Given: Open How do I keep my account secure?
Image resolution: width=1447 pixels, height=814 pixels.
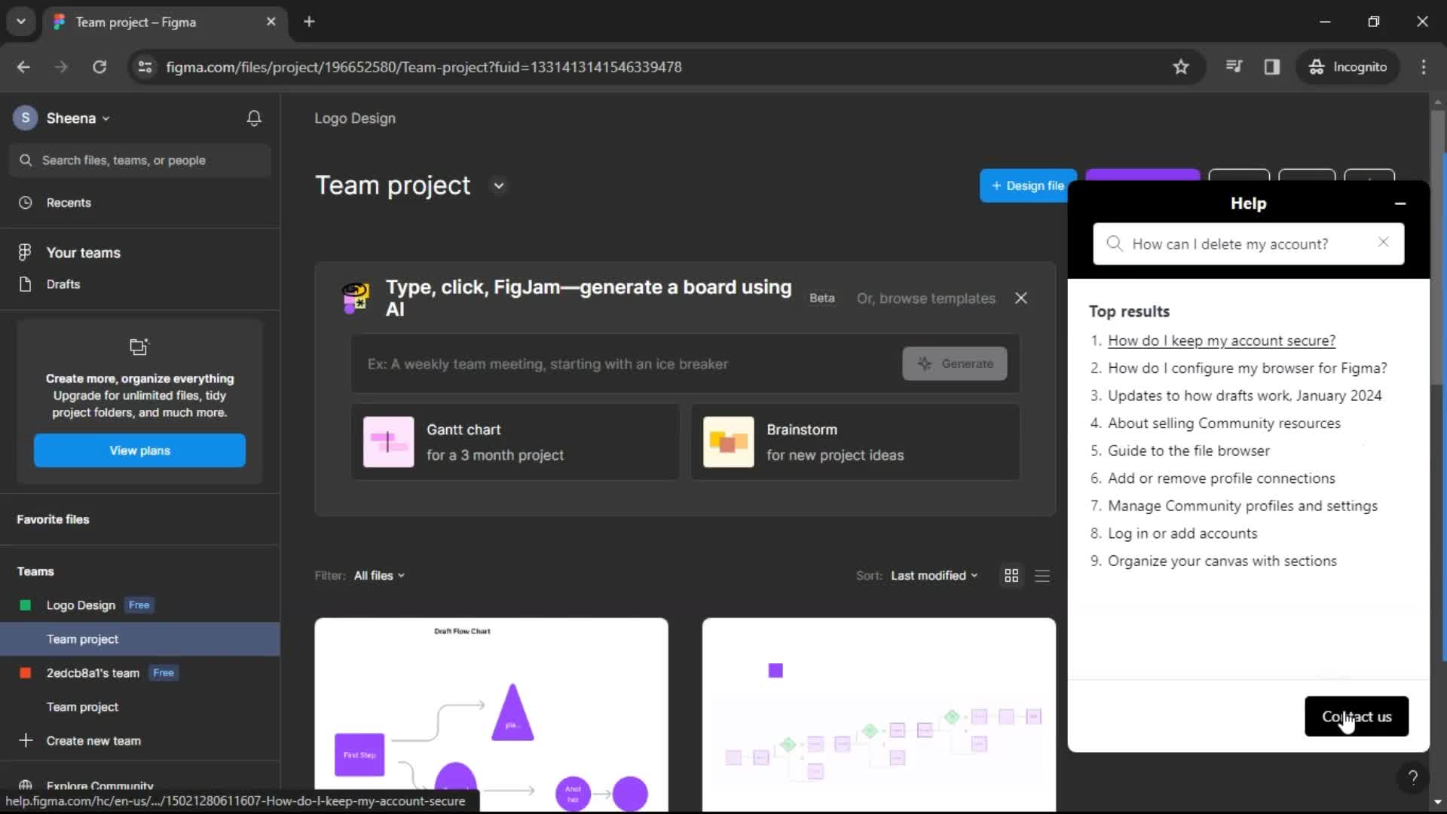Looking at the screenshot, I should coord(1221,341).
